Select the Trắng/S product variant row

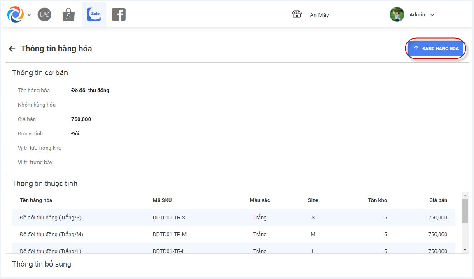click(x=233, y=217)
